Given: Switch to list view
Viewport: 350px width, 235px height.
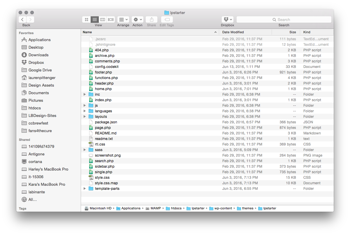Looking at the screenshot, I should pos(95,20).
